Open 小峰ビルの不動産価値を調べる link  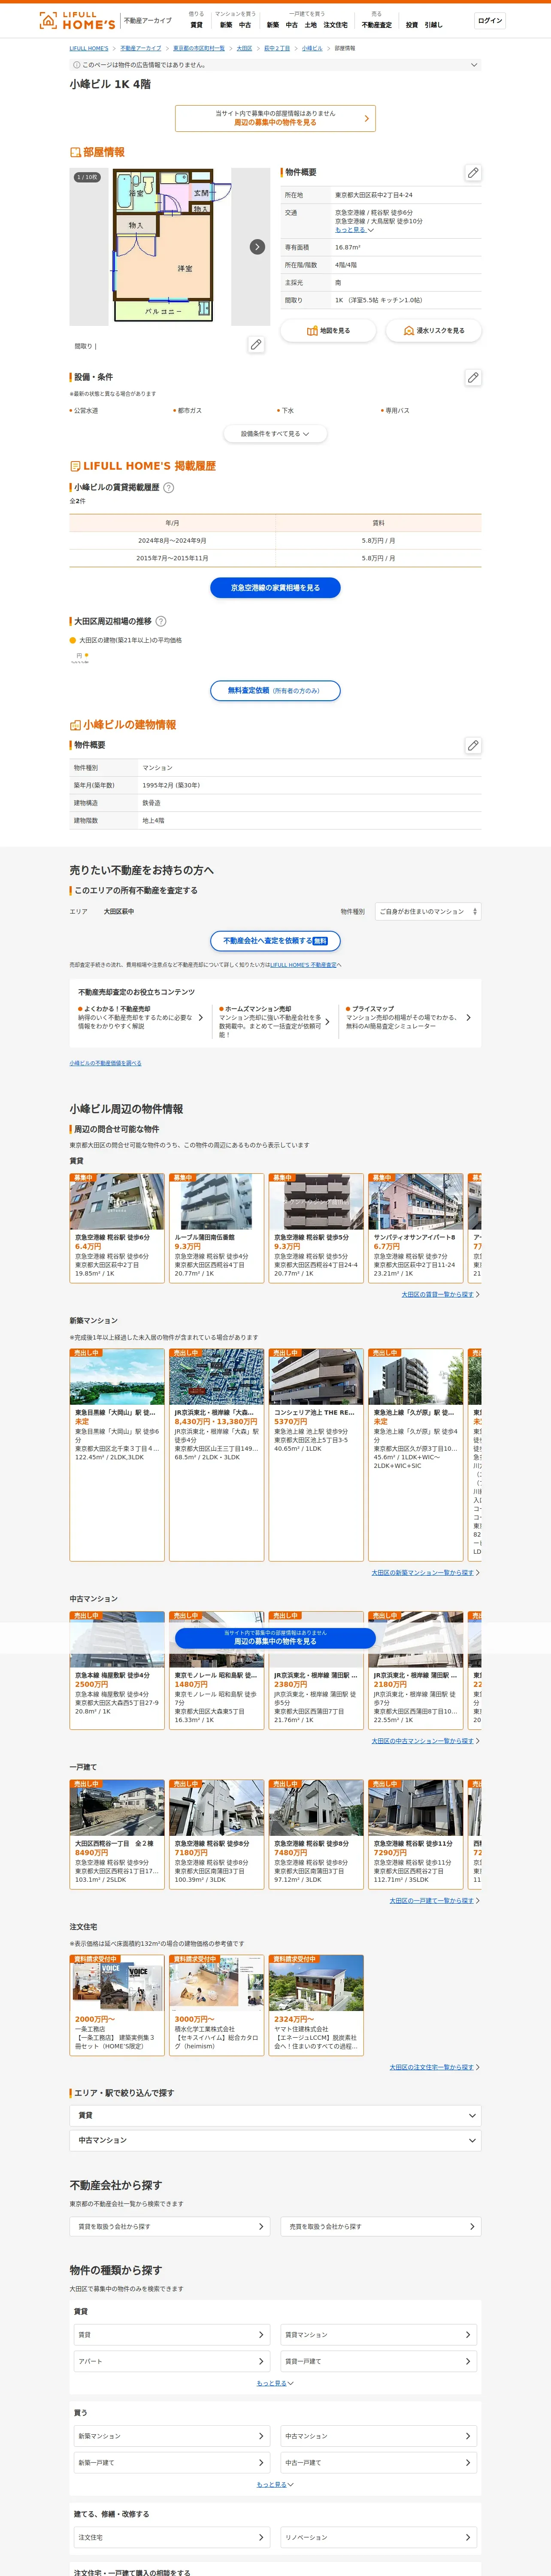tap(105, 1063)
